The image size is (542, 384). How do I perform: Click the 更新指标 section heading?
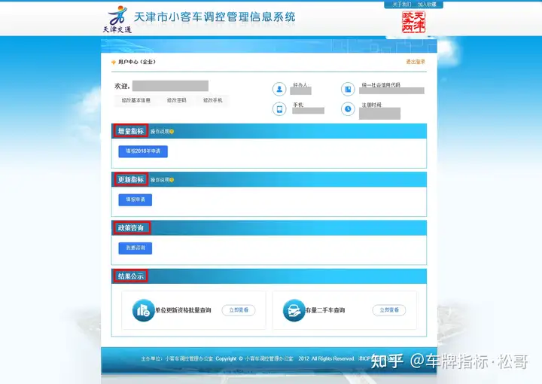click(x=131, y=179)
